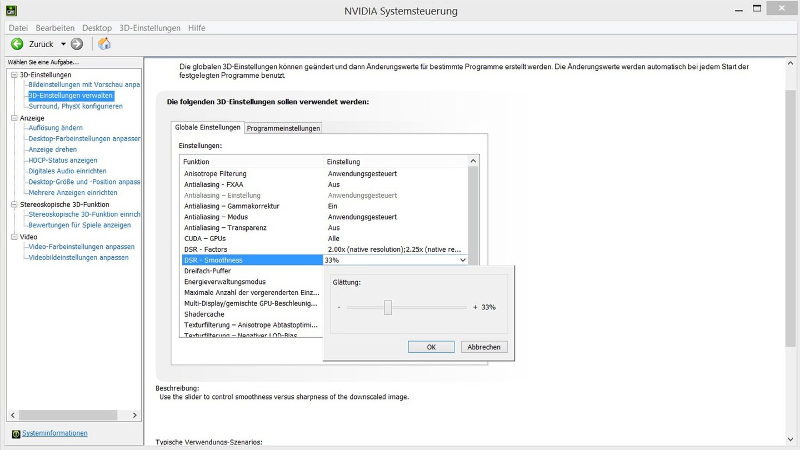Screen dimensions: 800x450
Task: Collapse the Anzeige tree node
Action: [14, 118]
